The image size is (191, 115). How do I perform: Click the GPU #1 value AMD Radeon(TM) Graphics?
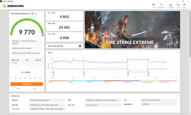[x=47, y=100]
